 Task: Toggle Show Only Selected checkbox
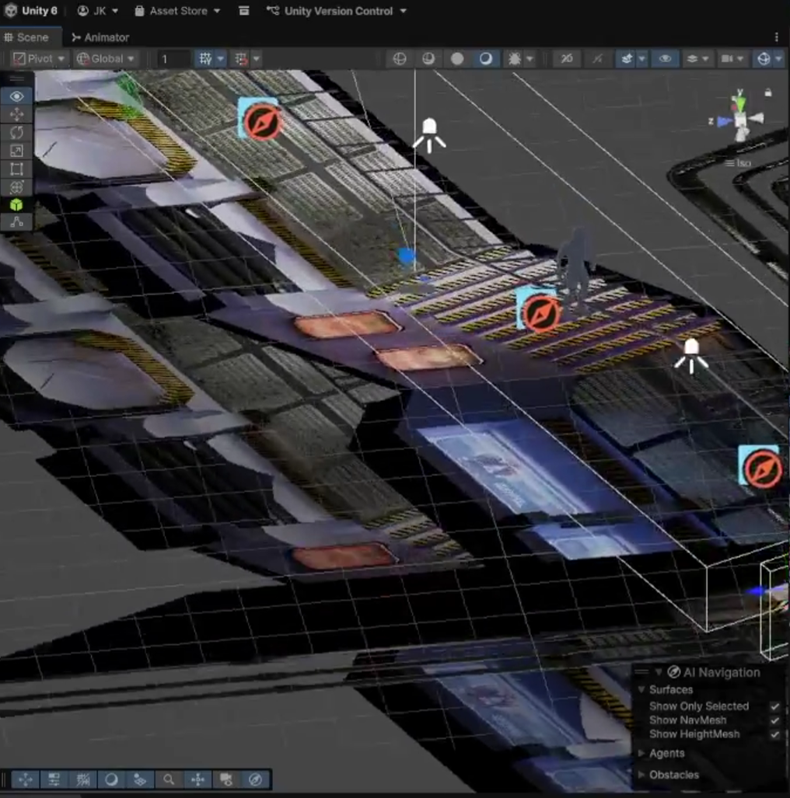(x=774, y=706)
